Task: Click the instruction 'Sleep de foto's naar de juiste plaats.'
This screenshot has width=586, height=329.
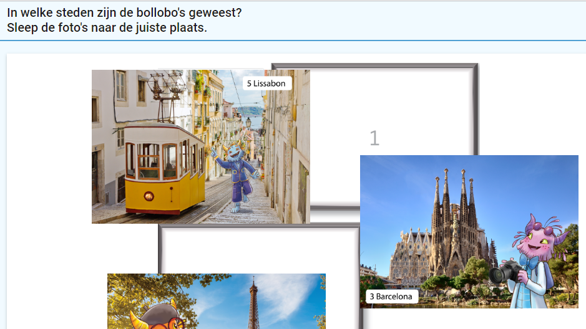Action: point(107,27)
